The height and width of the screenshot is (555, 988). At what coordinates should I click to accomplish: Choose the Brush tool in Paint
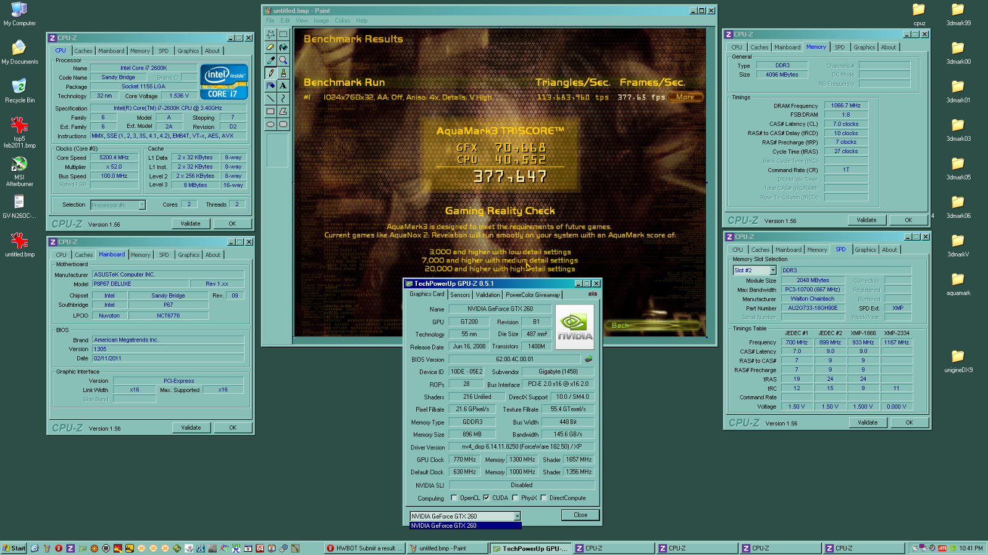(283, 73)
